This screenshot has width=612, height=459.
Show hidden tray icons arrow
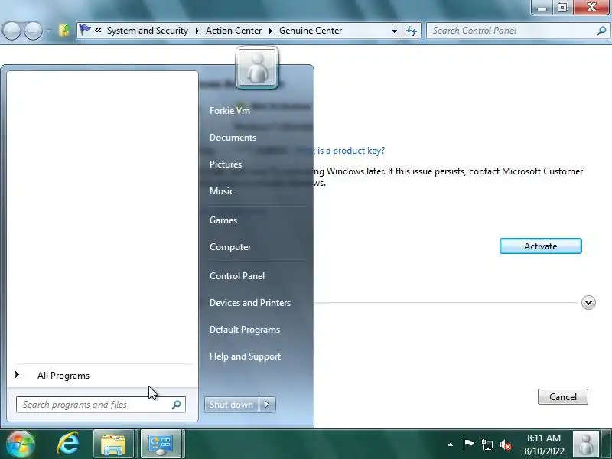coord(450,444)
